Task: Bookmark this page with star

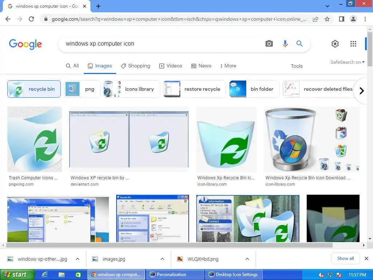Action: tap(327, 19)
